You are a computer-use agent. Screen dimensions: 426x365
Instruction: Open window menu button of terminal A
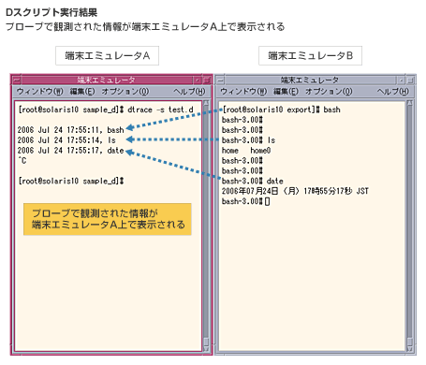(17, 80)
